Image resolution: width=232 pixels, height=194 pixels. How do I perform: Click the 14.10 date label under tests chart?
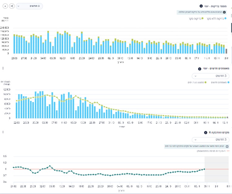[140, 58]
